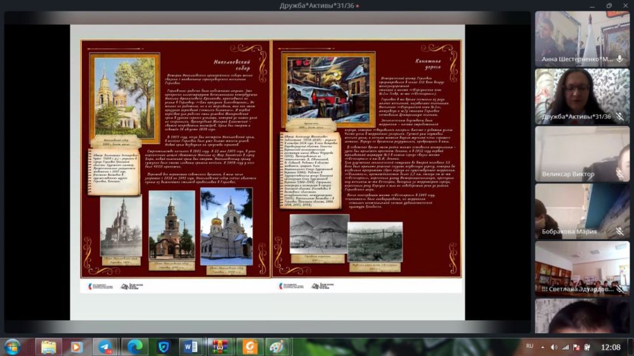This screenshot has height=356, width=634.
Task: Maximize the conference window
Action: (609, 6)
